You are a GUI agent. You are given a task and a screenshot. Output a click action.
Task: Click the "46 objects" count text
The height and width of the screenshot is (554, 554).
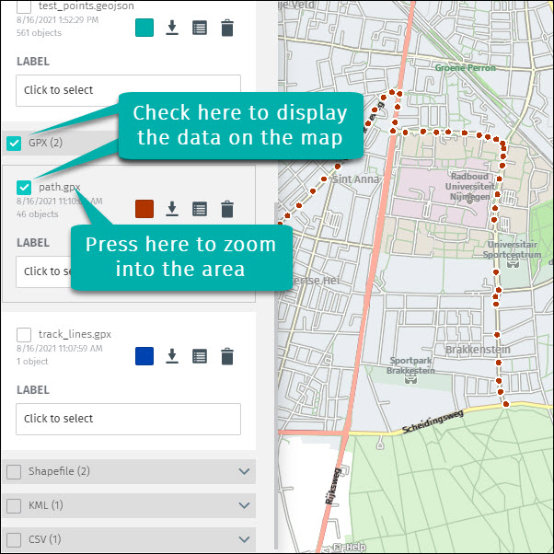(x=37, y=214)
